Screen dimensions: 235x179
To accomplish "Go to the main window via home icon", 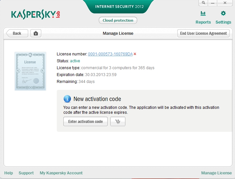I will pos(36,33).
